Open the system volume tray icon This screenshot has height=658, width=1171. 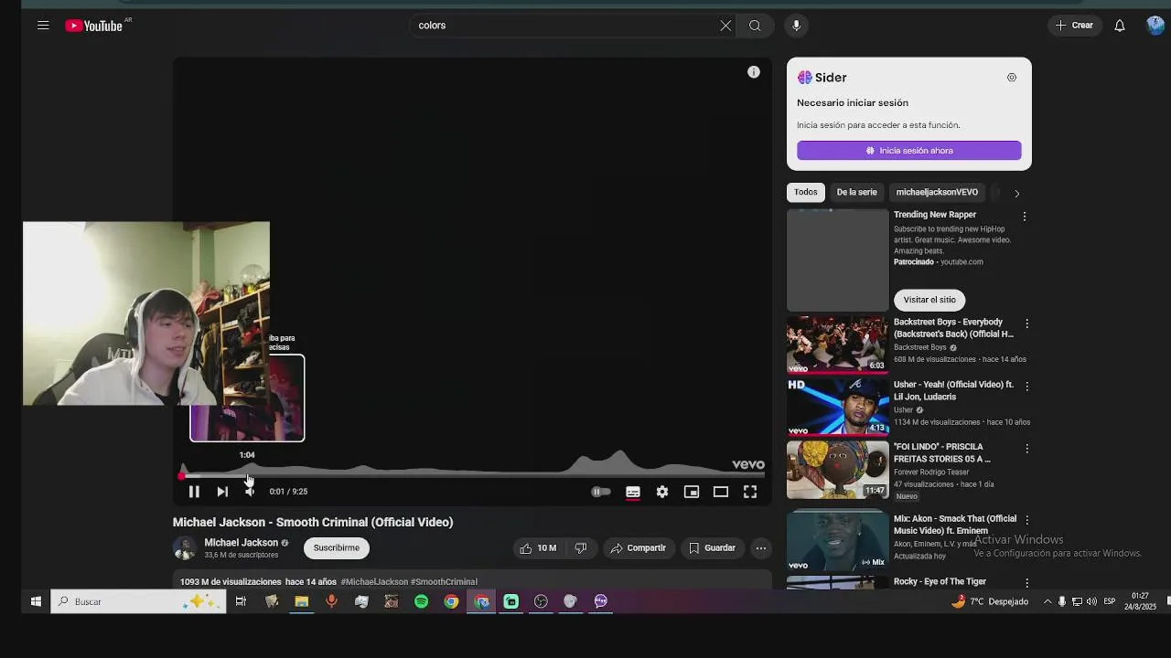click(x=1092, y=601)
